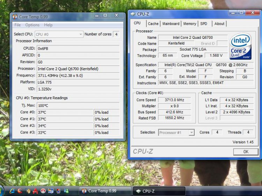The width and height of the screenshot is (262, 196).
Task: Click the red-hat shield icon in quick launch
Action: (x=58, y=191)
